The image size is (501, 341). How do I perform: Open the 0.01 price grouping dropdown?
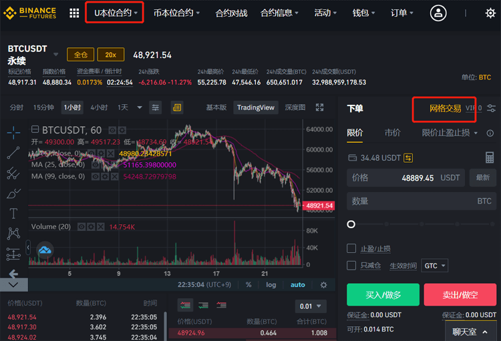[311, 306]
